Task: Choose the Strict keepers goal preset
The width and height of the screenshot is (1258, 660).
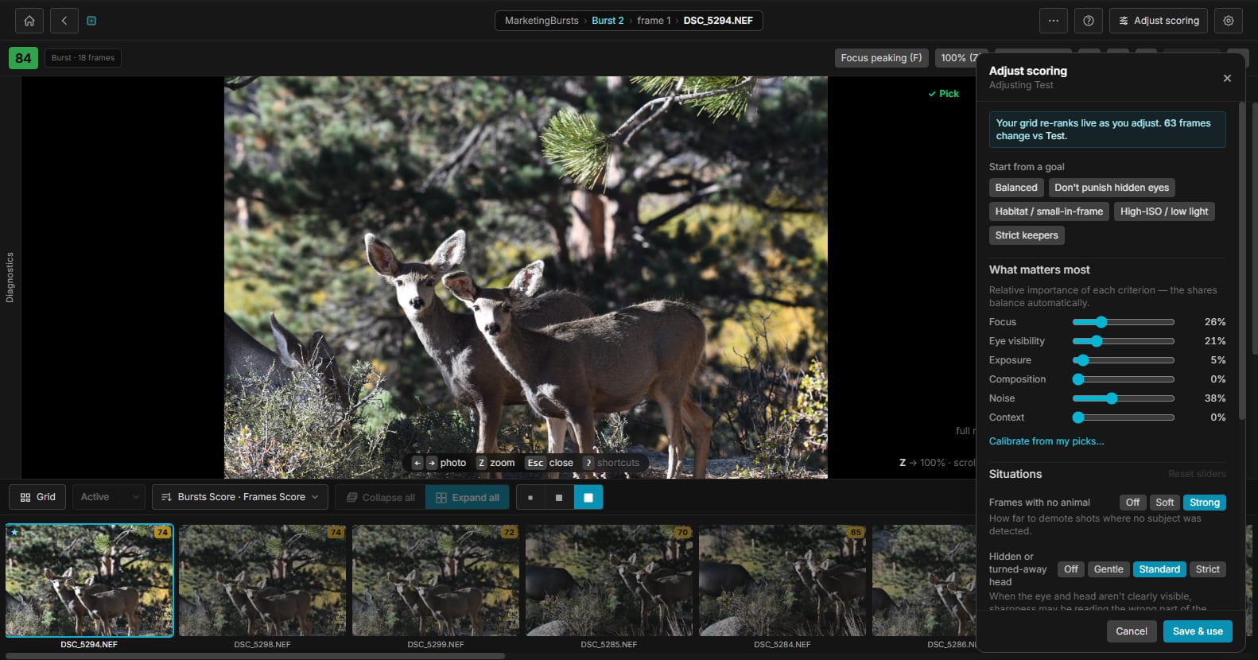Action: pyautogui.click(x=1027, y=235)
